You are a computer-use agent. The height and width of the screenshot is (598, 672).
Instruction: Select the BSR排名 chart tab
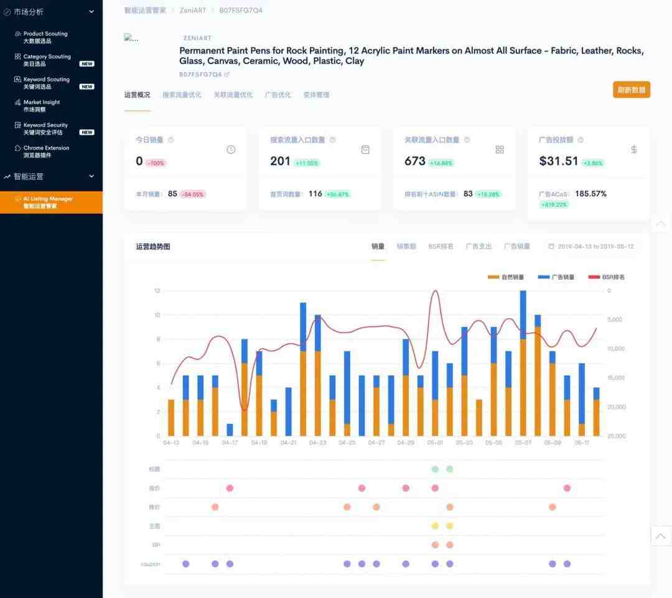441,247
